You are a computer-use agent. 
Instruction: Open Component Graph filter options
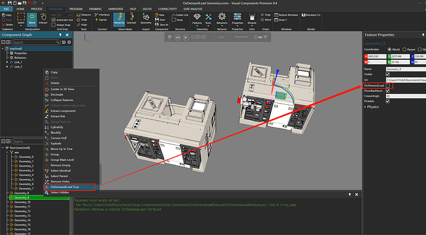tap(64, 43)
